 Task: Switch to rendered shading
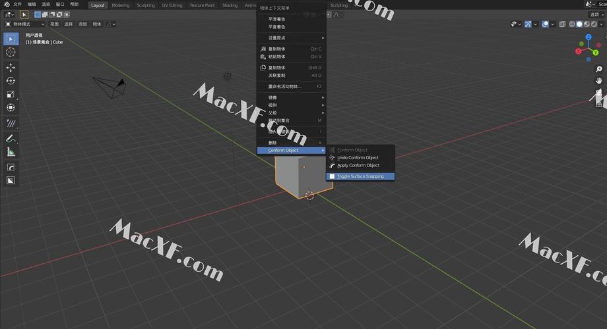tap(594, 24)
